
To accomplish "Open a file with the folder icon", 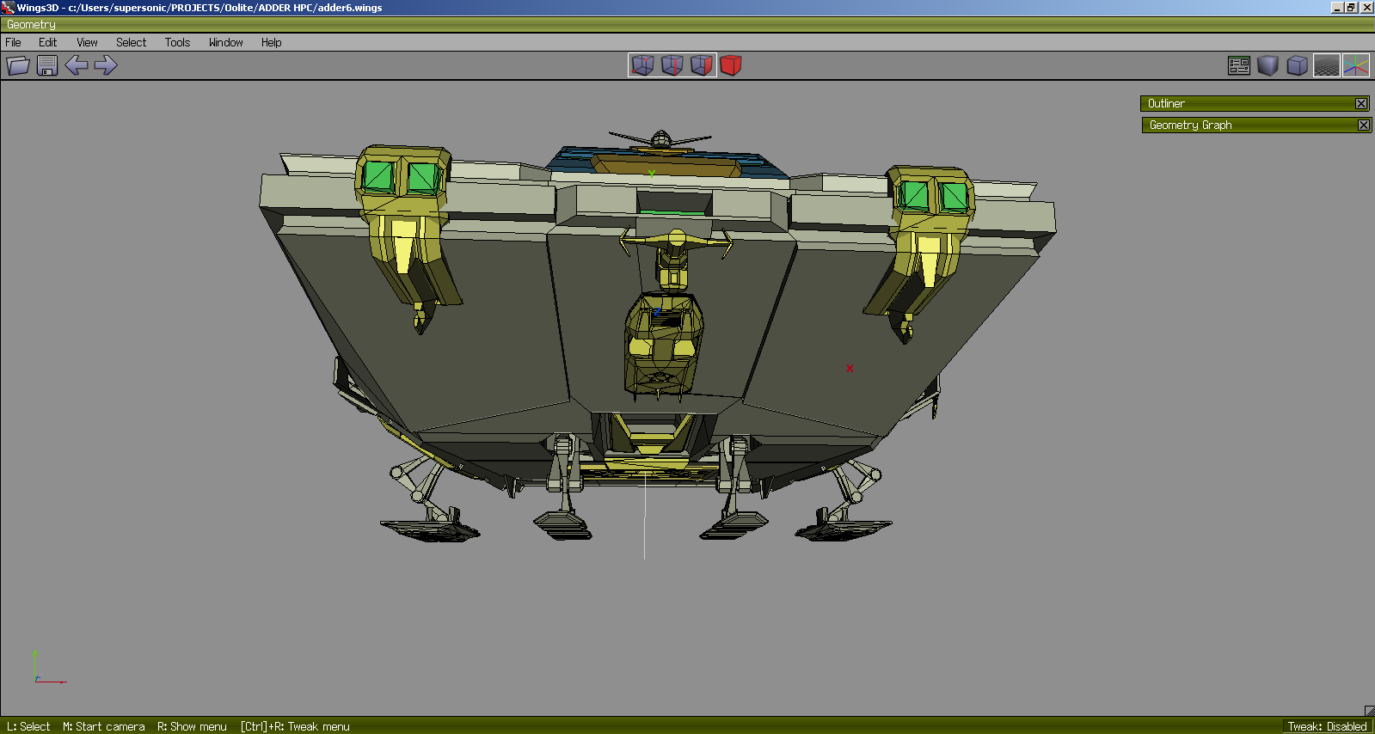I will [x=18, y=65].
